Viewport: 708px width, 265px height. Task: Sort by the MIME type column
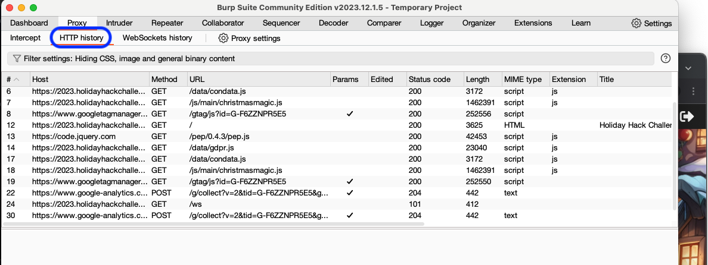pos(523,80)
